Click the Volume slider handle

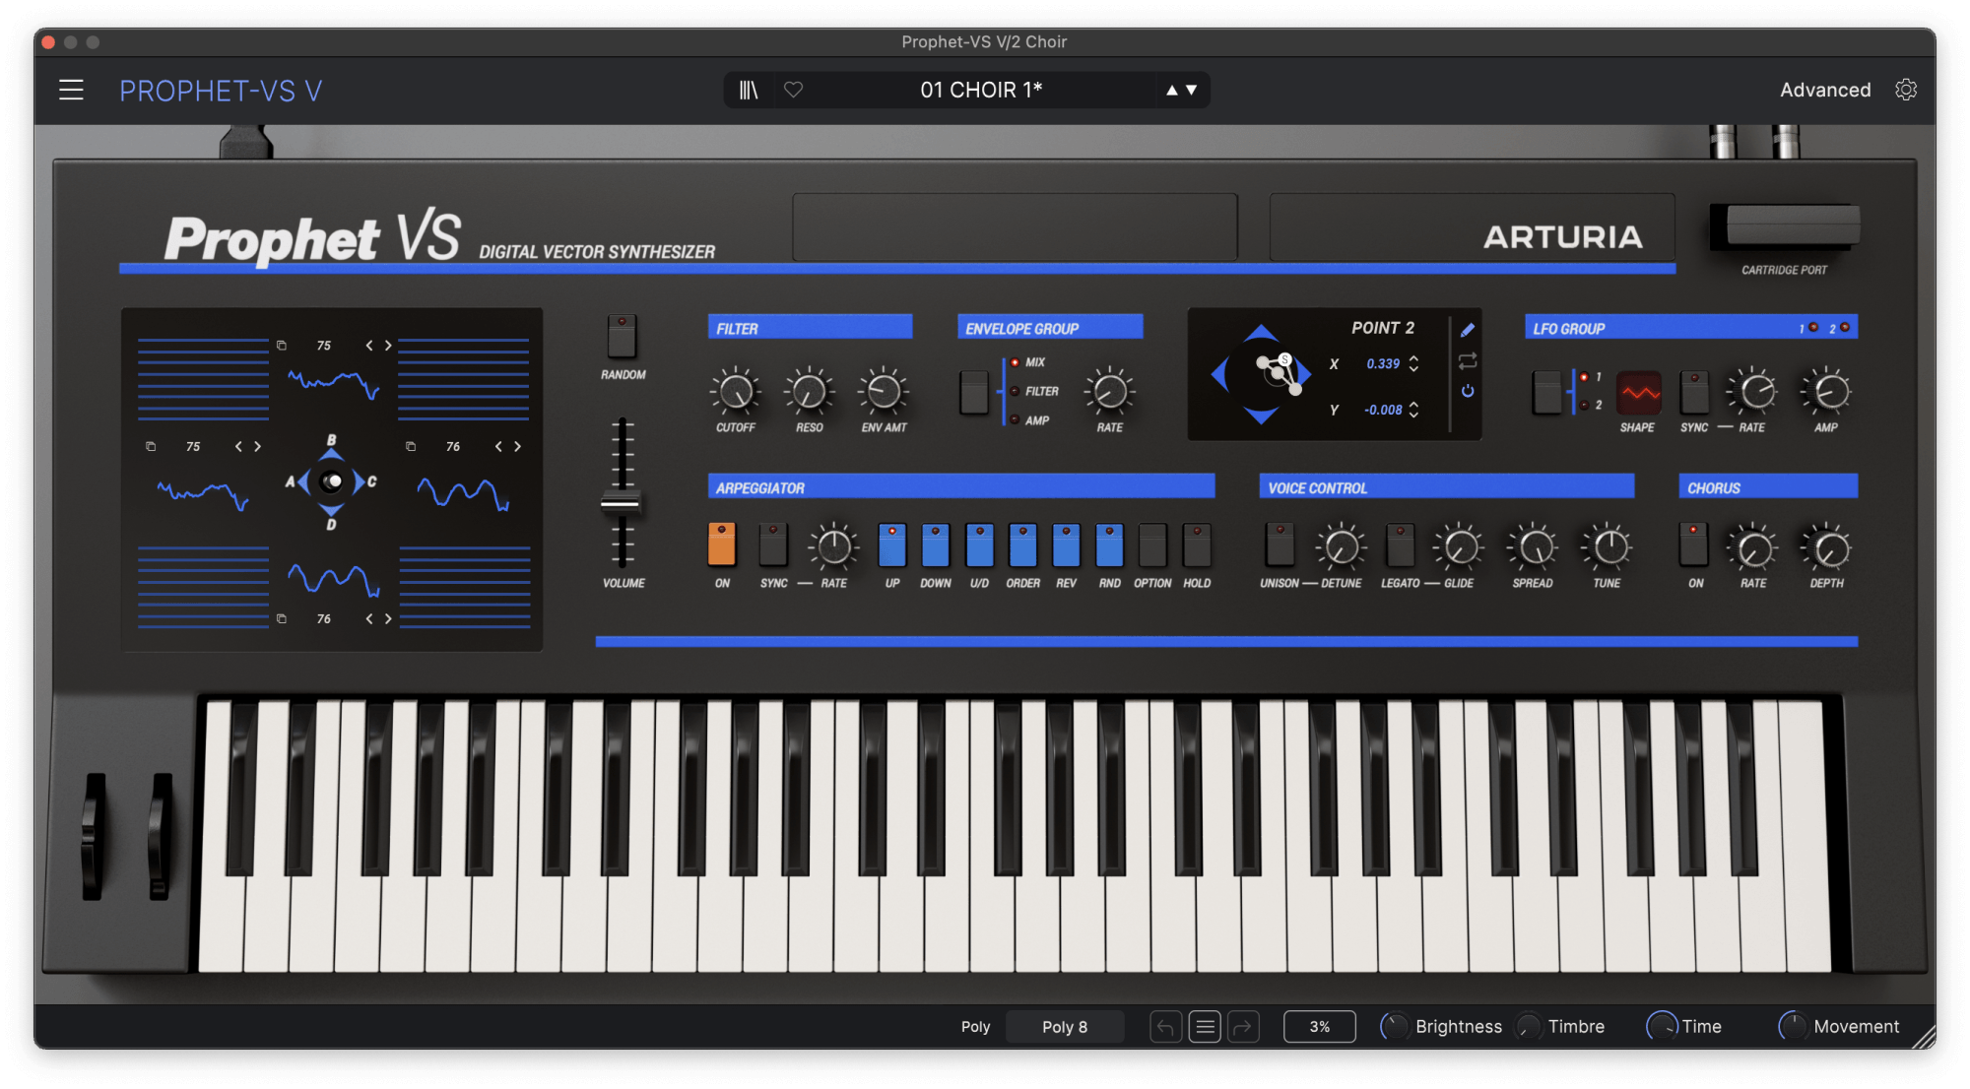tap(621, 503)
